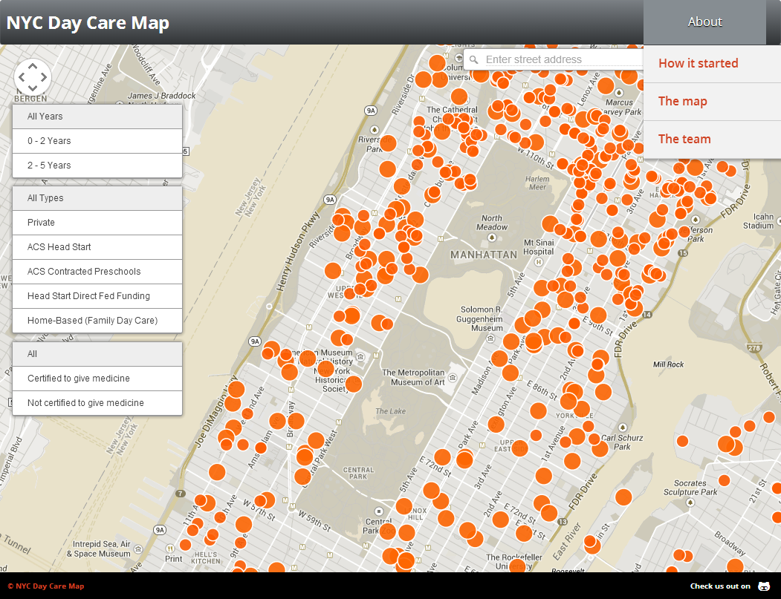The width and height of the screenshot is (781, 599).
Task: Click The Cathedral label on map
Action: pyautogui.click(x=452, y=109)
